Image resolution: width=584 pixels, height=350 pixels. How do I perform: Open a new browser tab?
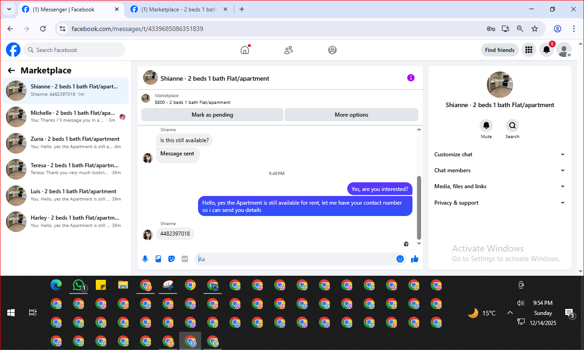(x=242, y=9)
